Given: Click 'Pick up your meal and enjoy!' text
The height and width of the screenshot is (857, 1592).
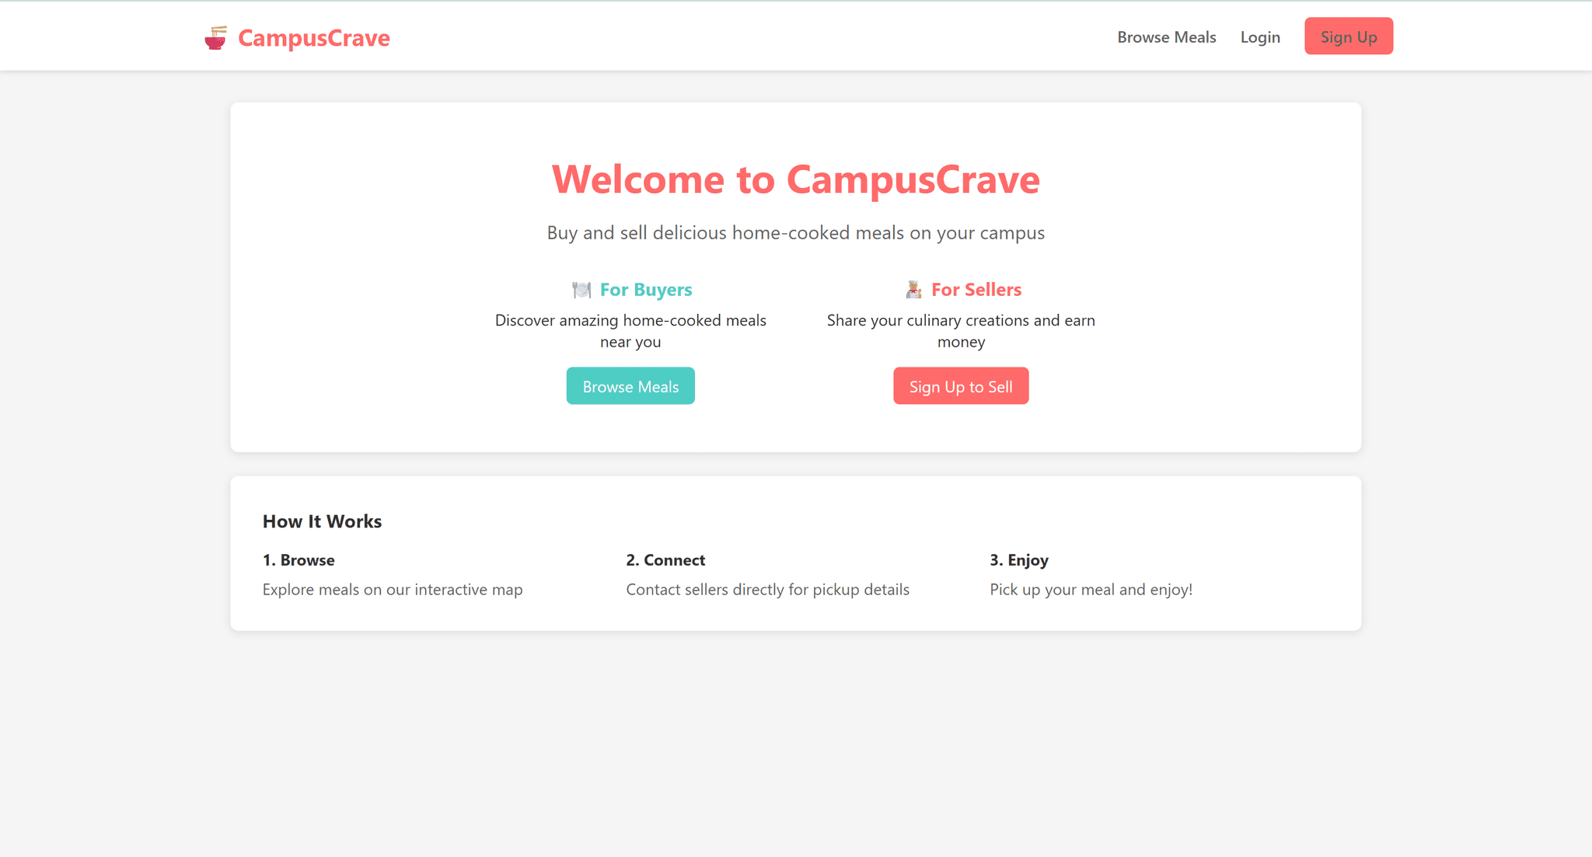Looking at the screenshot, I should [1091, 590].
